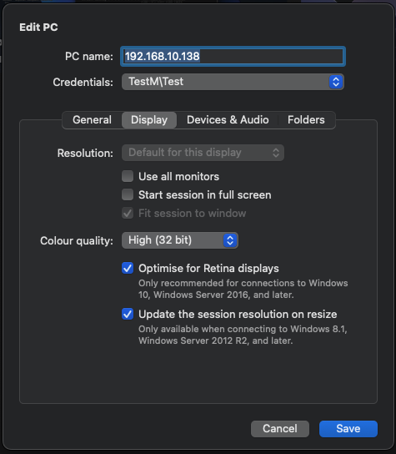Click the greyed Resolution chevron arrows
396x454 pixels.
point(276,153)
